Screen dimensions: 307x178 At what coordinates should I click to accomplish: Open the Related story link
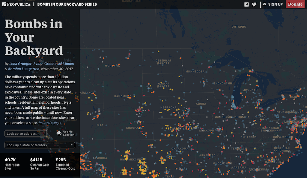[x=50, y=123]
